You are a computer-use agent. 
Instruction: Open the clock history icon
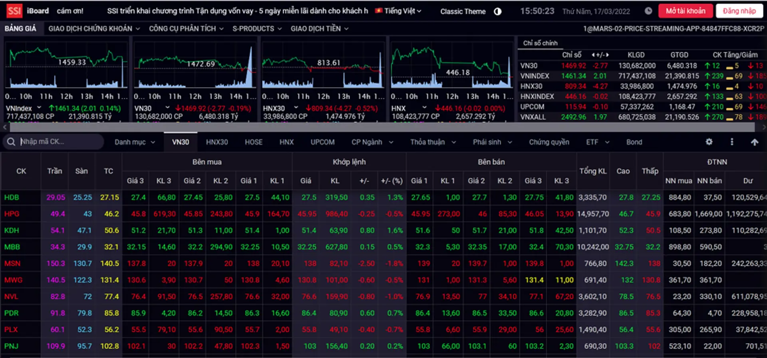[x=648, y=11]
